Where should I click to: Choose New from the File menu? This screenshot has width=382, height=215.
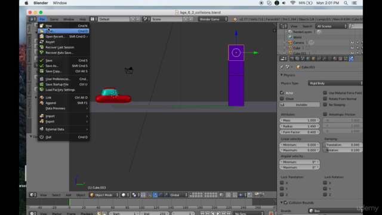click(64, 26)
